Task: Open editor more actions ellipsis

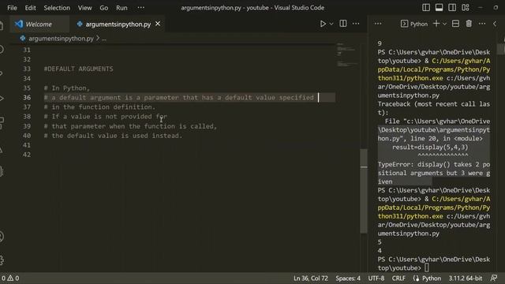Action: point(356,24)
